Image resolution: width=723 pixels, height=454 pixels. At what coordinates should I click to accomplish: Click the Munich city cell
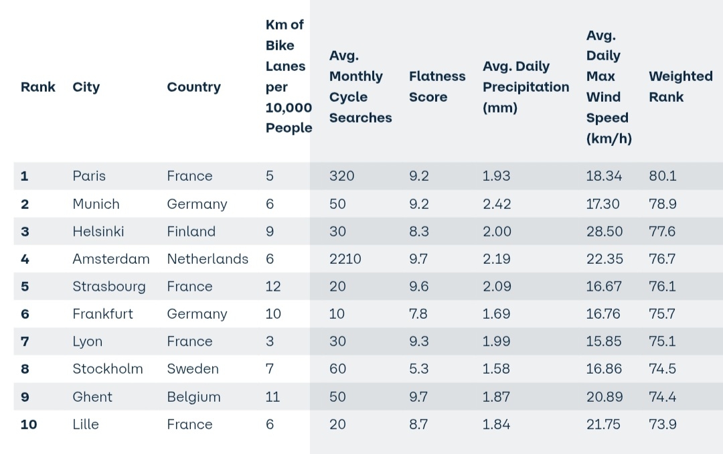pyautogui.click(x=96, y=204)
